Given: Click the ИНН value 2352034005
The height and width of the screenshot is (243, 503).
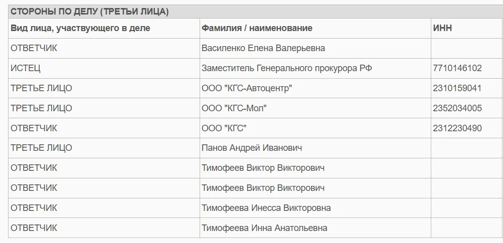Looking at the screenshot, I should pyautogui.click(x=457, y=108).
